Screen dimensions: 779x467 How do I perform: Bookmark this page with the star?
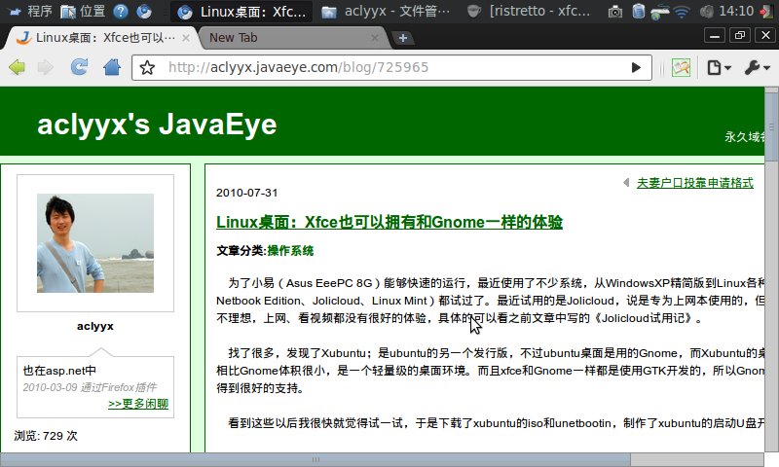[x=147, y=67]
